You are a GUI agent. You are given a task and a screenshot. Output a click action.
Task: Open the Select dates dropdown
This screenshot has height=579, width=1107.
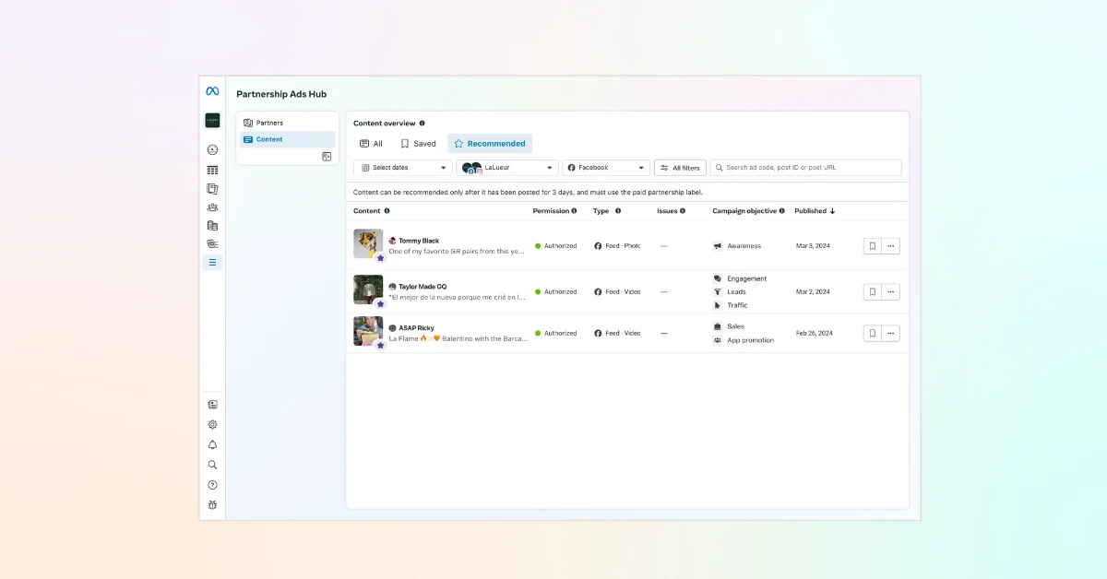pyautogui.click(x=403, y=168)
